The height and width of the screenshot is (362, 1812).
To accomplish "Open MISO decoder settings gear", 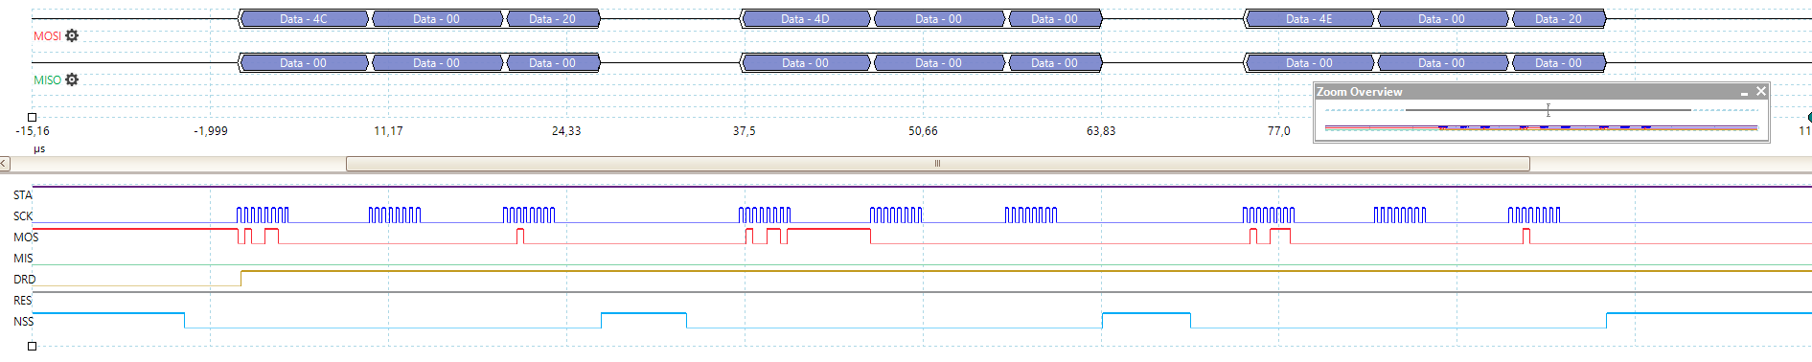I will pos(72,79).
